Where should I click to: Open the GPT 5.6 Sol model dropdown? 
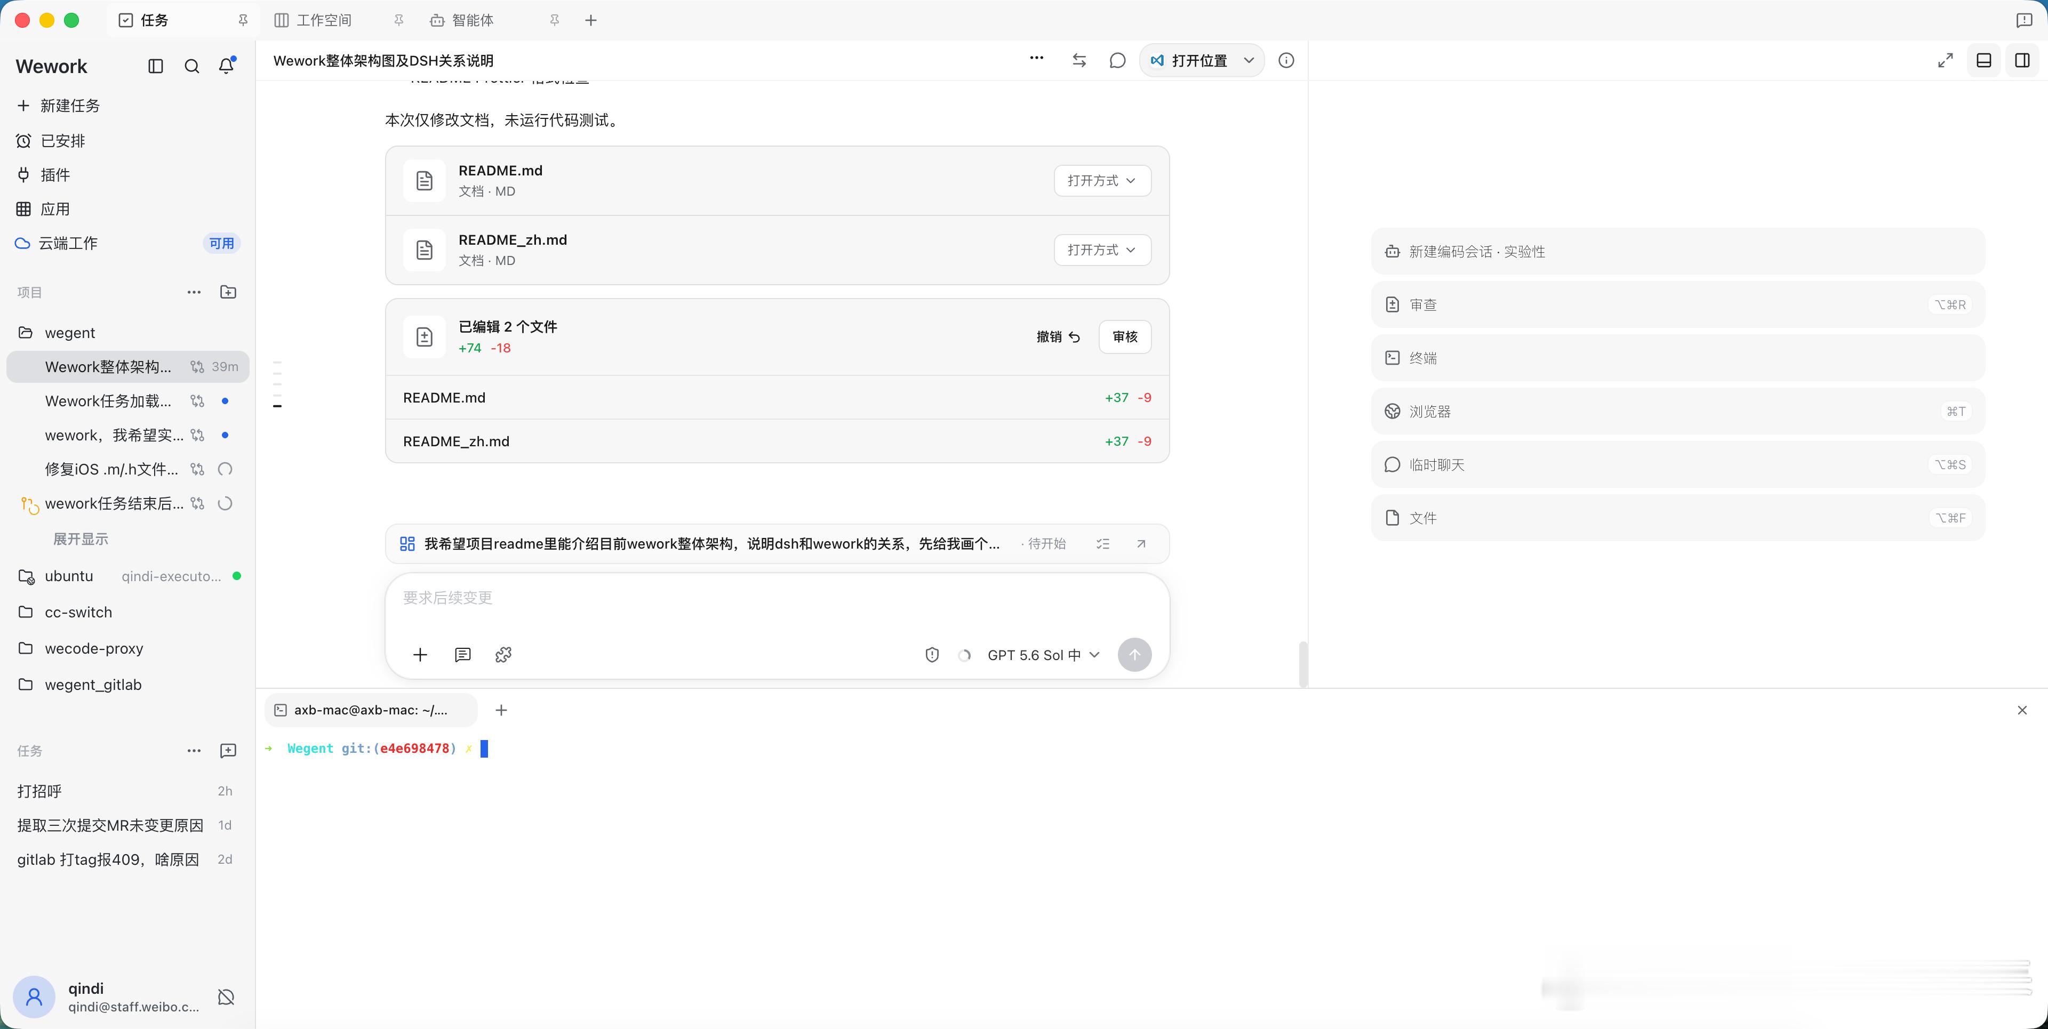click(x=1043, y=655)
